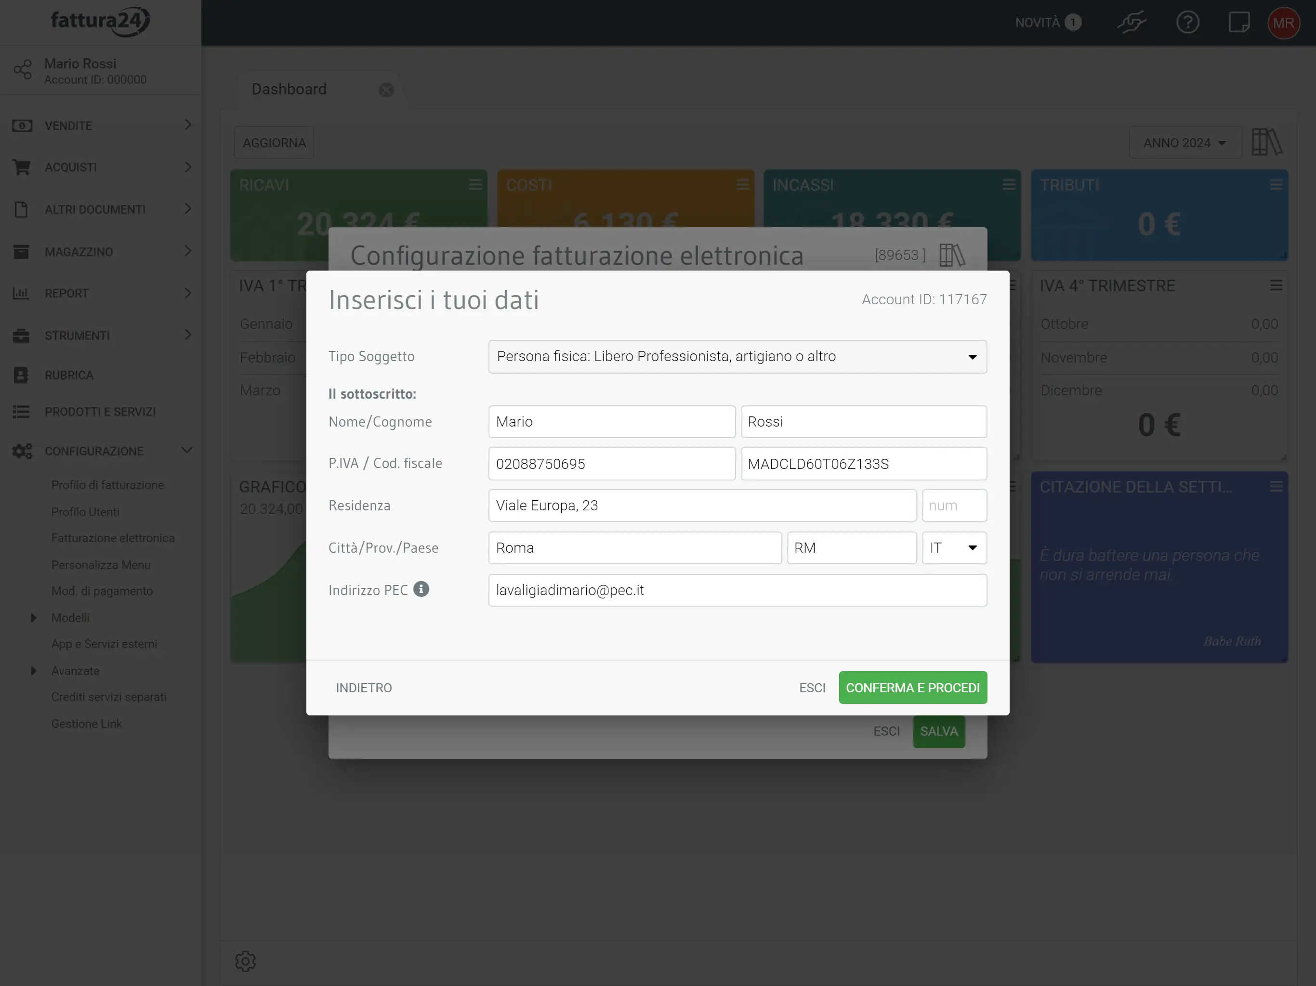Screen dimensions: 1316x986
Task: Open the library books icon beside ANNO 2024
Action: click(1267, 142)
